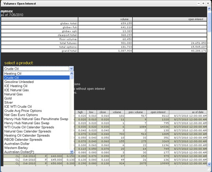Click globex fut volume 641,118

point(126,27)
